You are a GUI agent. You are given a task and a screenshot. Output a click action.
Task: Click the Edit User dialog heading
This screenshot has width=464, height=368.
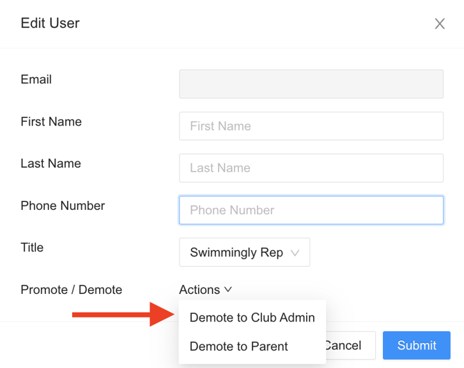[x=50, y=23]
